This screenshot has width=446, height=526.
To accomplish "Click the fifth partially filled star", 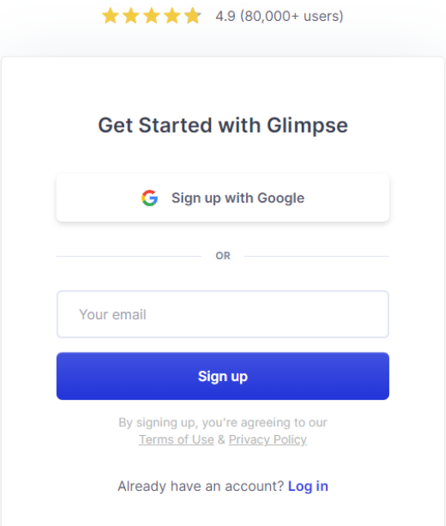I will click(x=193, y=16).
